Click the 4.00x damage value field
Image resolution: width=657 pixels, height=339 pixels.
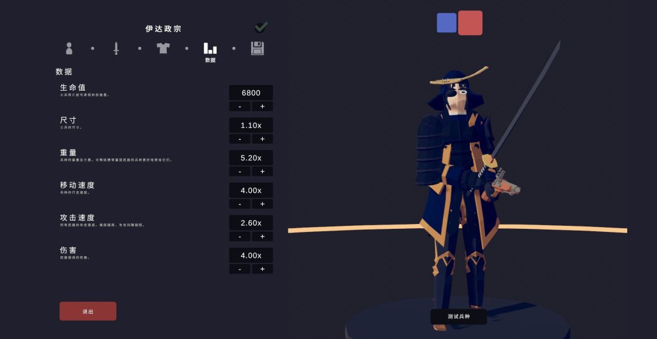(x=251, y=255)
